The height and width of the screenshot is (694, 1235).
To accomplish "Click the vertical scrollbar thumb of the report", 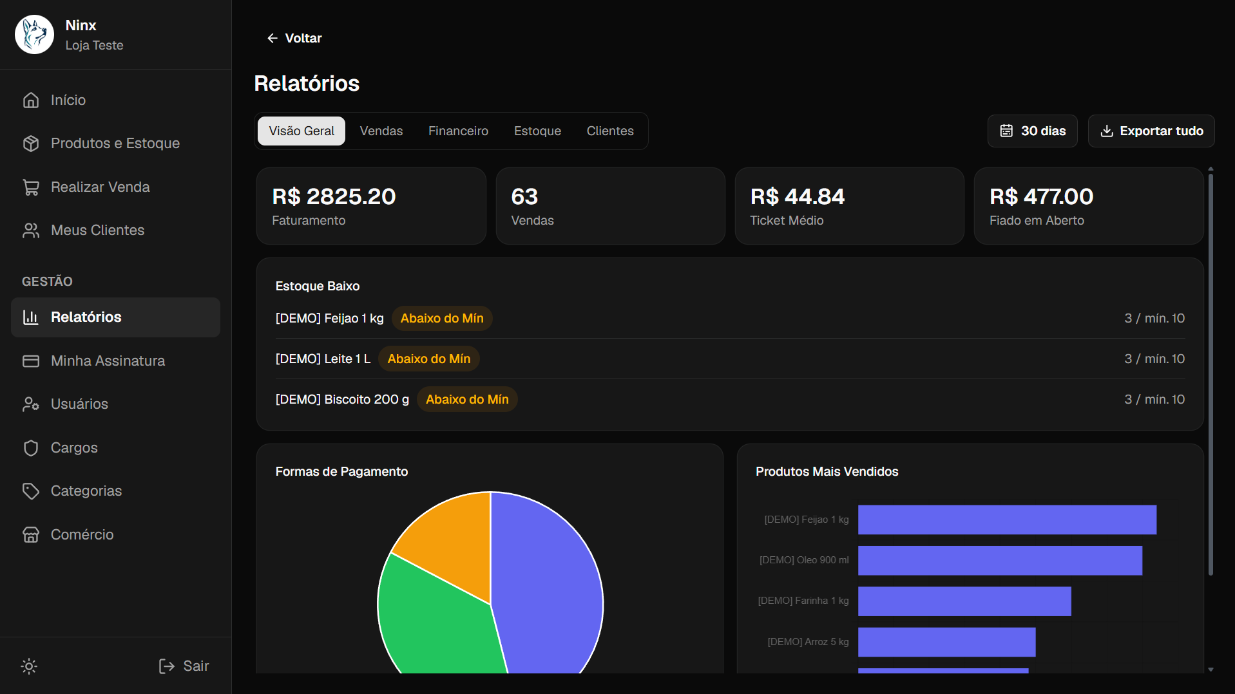I will coord(1211,374).
